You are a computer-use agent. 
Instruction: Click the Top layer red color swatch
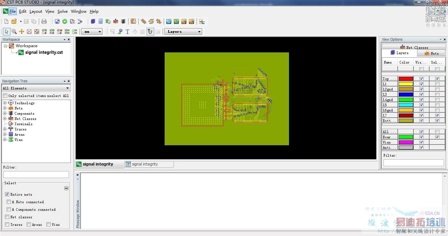[x=406, y=79]
